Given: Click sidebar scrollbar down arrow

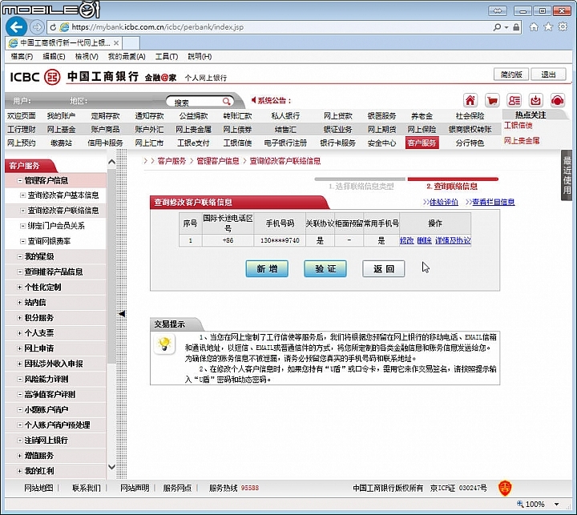Looking at the screenshot, I should click(112, 467).
